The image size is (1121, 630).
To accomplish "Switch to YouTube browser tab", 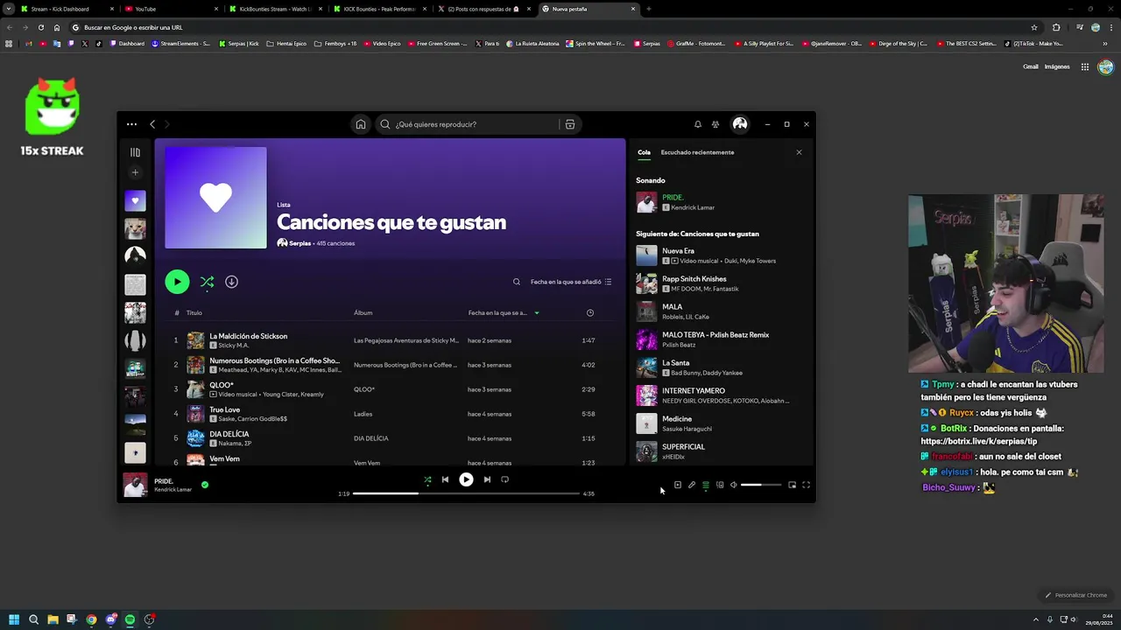I will click(171, 9).
